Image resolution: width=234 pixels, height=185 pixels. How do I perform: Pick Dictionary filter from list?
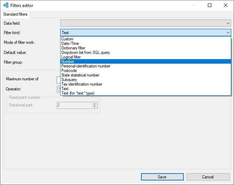[146, 48]
